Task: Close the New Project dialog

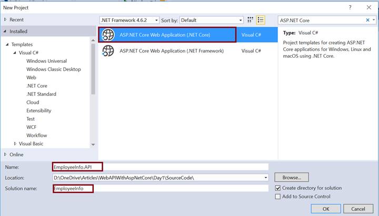Action: click(369, 7)
